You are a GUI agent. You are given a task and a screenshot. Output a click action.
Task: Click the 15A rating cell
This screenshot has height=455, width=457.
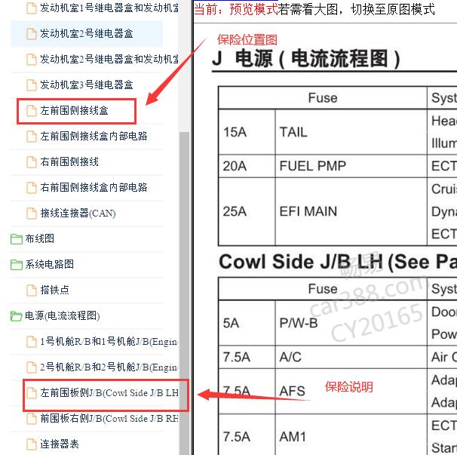click(x=247, y=132)
